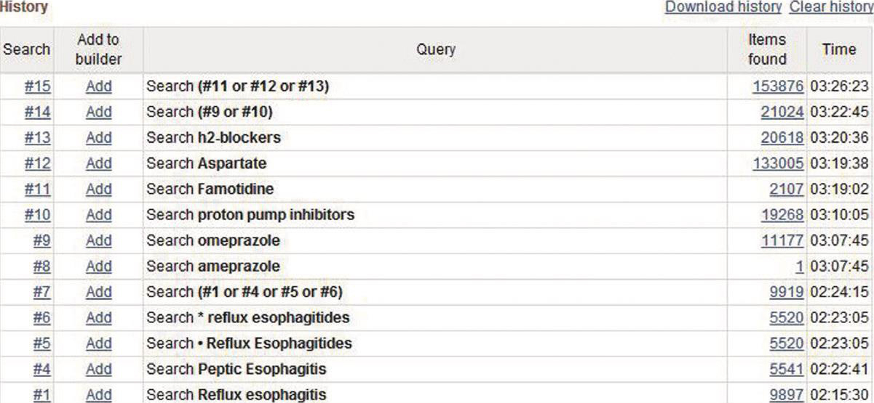874x403 pixels.
Task: Select search #10 proton pump inhibitors
Action: click(37, 215)
